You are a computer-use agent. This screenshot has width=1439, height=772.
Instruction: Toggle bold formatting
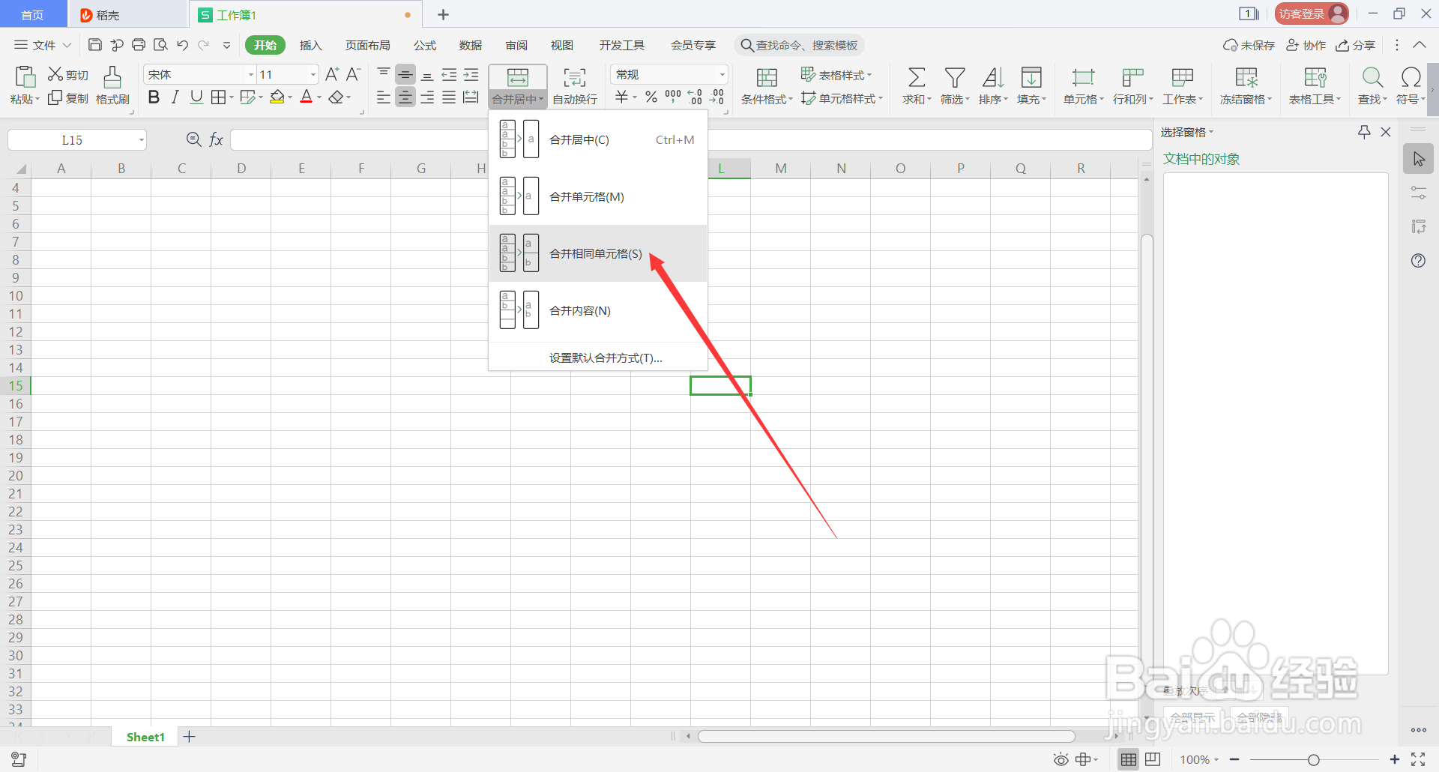(x=154, y=97)
